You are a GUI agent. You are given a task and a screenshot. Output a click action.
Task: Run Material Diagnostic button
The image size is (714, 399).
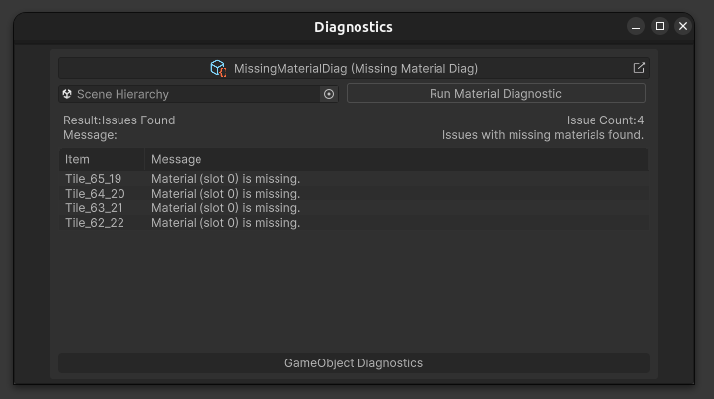coord(496,94)
